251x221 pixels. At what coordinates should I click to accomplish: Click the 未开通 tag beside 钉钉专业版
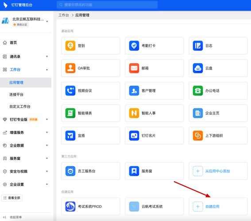(34, 119)
